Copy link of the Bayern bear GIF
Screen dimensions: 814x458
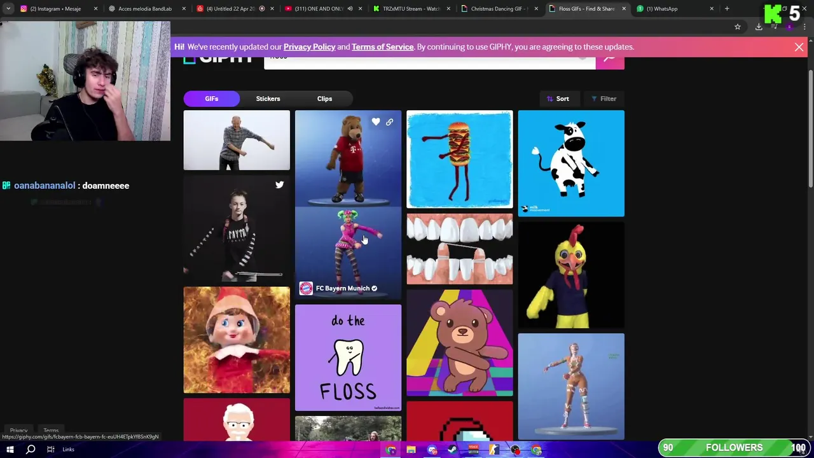(x=389, y=121)
